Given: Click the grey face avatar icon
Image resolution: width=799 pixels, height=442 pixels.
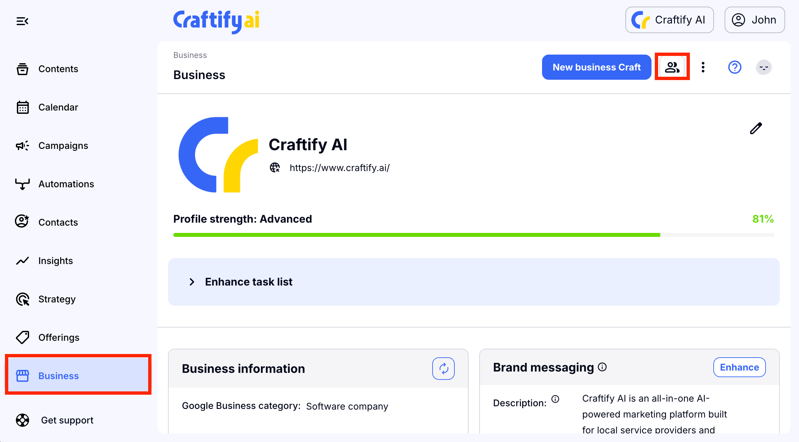Looking at the screenshot, I should 764,67.
